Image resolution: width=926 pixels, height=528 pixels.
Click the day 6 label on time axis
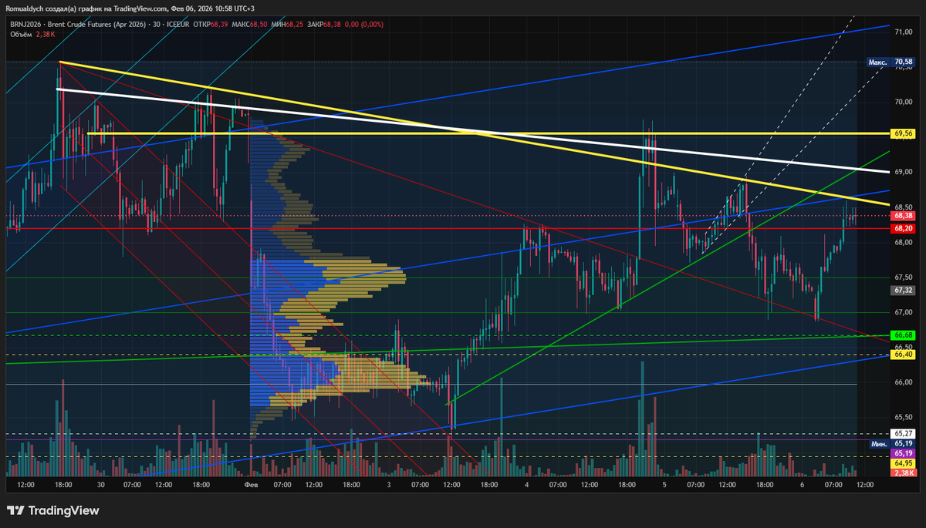802,486
